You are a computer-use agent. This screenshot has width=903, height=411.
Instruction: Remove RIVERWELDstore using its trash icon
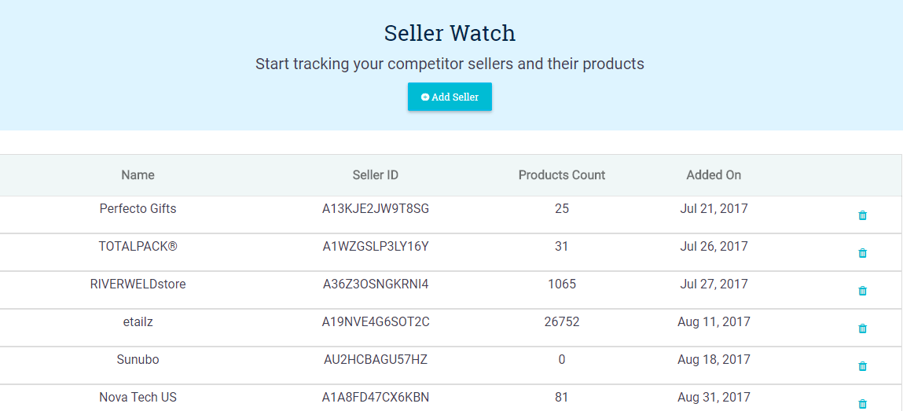tap(862, 291)
